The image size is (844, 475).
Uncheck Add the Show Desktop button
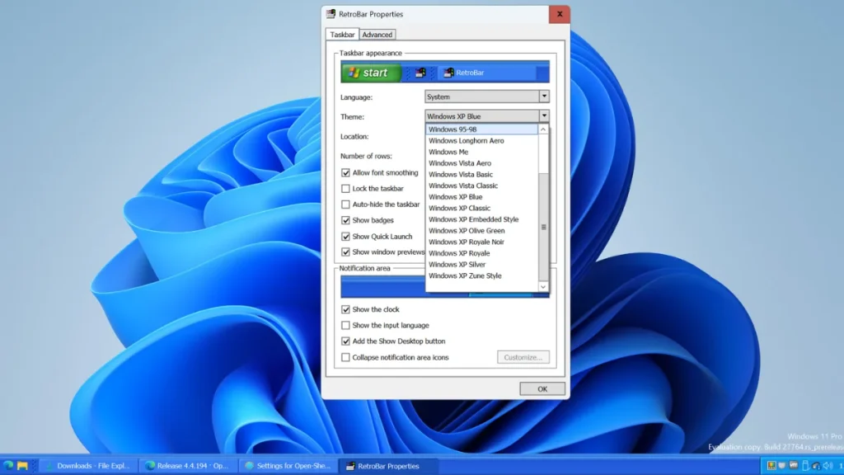[x=345, y=341]
